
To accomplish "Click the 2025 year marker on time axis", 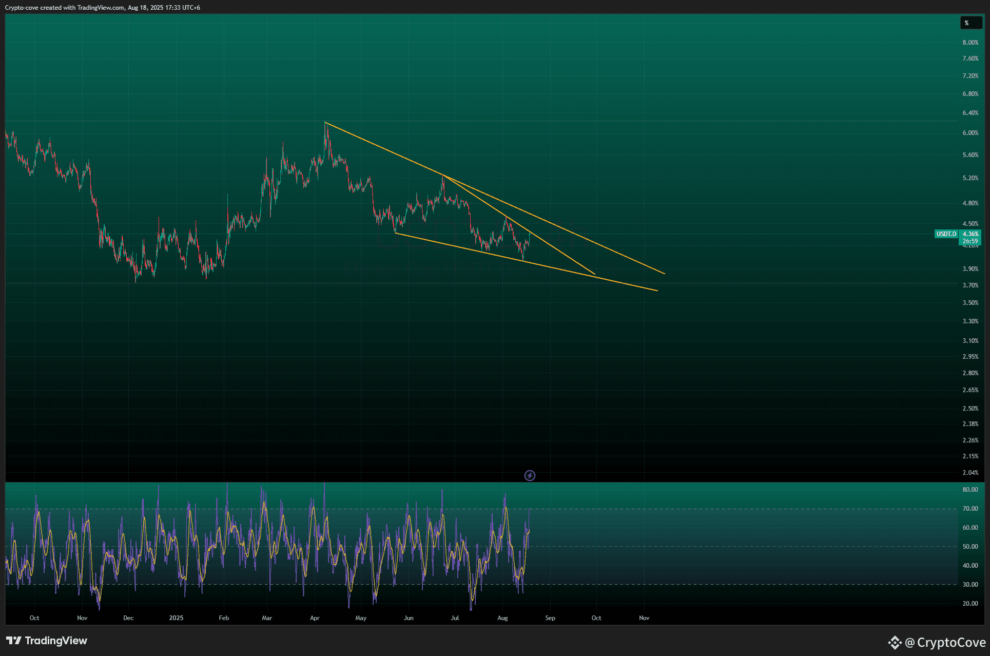I will [x=176, y=618].
